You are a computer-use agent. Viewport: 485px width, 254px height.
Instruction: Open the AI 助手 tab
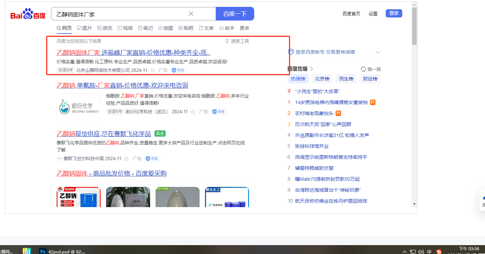[x=227, y=28]
